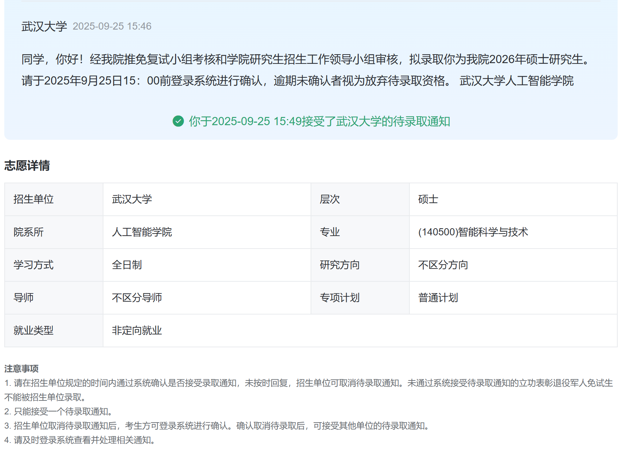The image size is (618, 460).
Task: Click the 学习方式 label cell
Action: point(54,265)
